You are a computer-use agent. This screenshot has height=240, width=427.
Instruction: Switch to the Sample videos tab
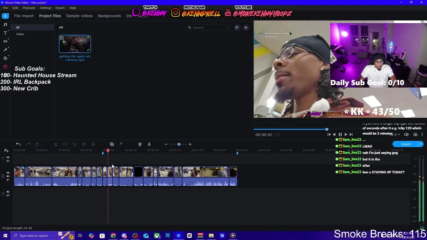79,16
